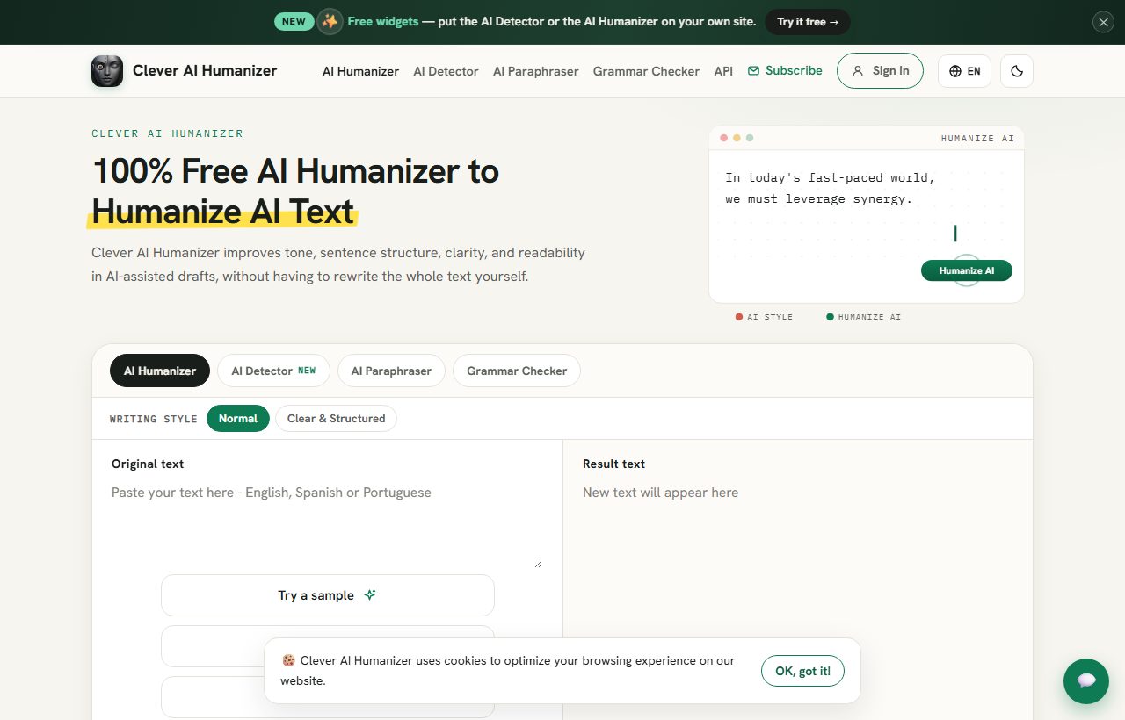Screen dimensions: 1125x720
Task: Choose the Clear & Structured writing style
Action: point(336,419)
